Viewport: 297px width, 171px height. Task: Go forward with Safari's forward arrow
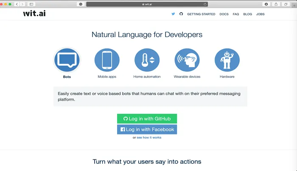22,4
